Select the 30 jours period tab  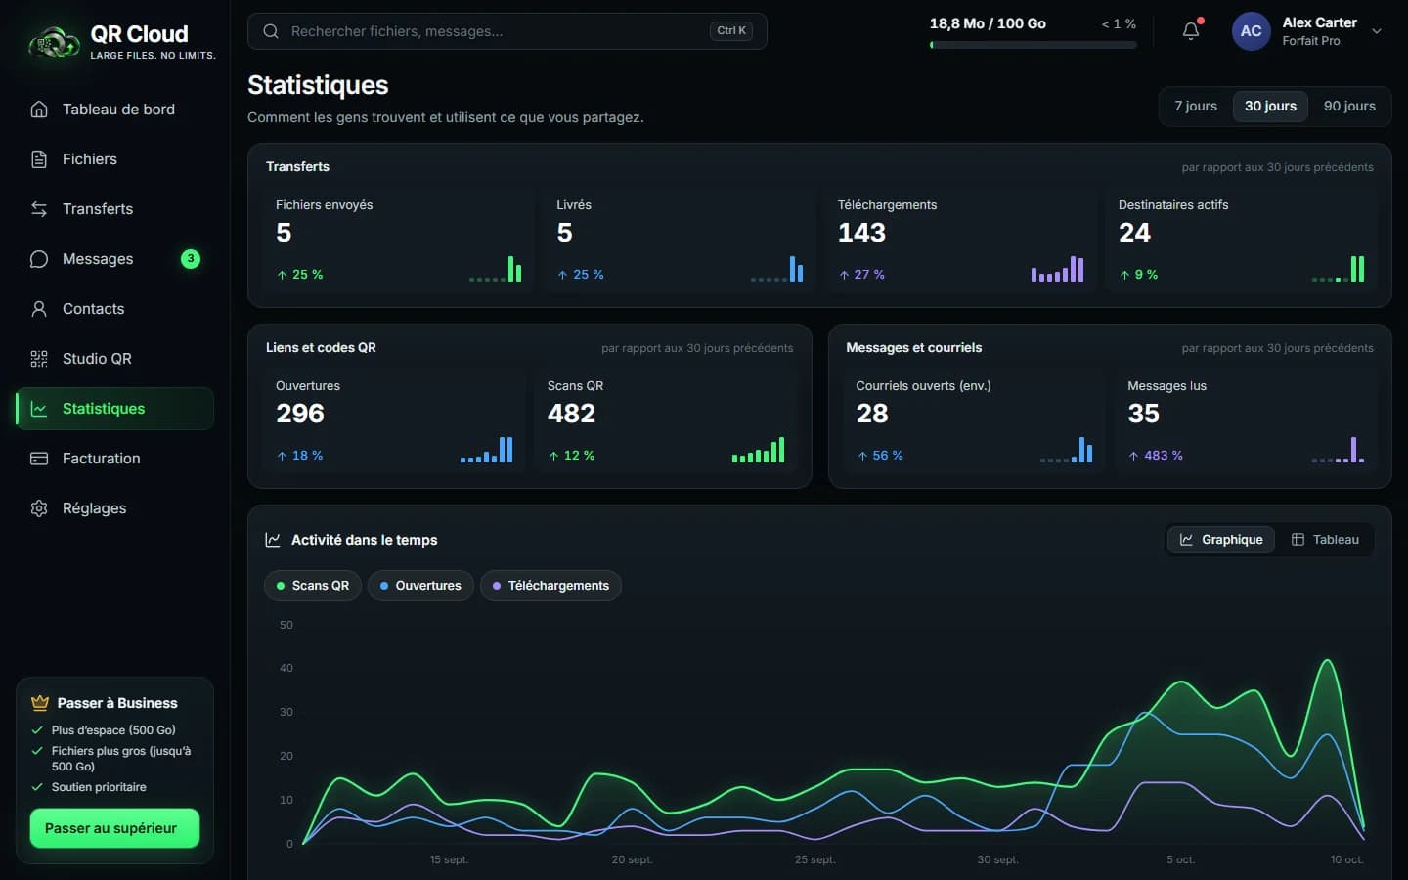point(1270,106)
